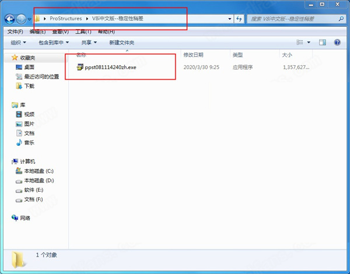Open Help with the question mark icon
Viewport: 350px width, 274px height.
coord(337,42)
